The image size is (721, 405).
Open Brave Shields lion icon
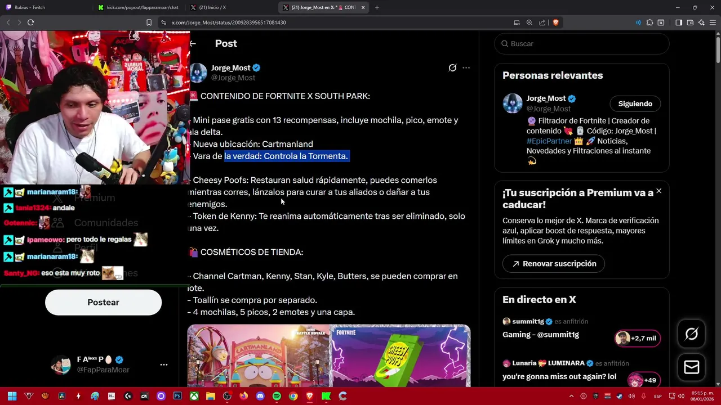click(x=555, y=22)
